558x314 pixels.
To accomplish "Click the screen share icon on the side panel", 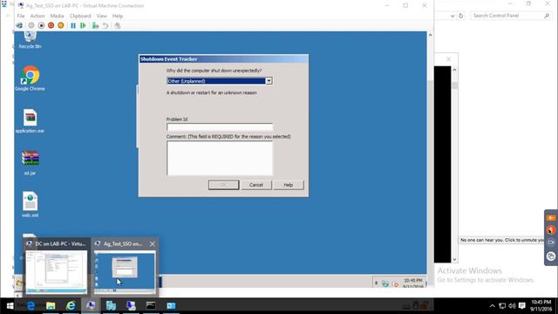I will (x=551, y=256).
